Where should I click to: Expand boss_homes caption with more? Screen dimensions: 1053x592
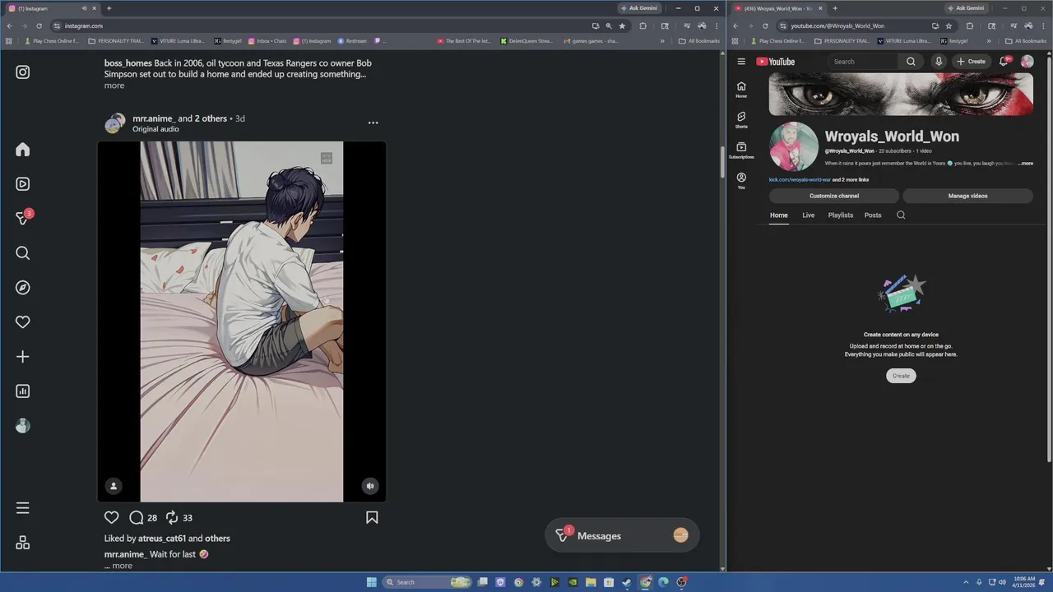[114, 86]
